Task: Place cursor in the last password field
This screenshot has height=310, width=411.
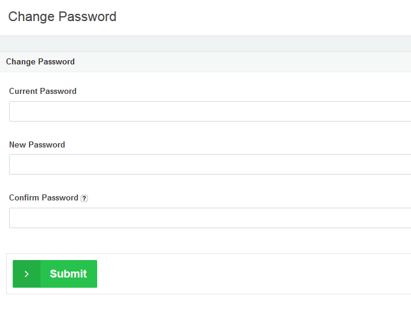Action: (x=210, y=218)
